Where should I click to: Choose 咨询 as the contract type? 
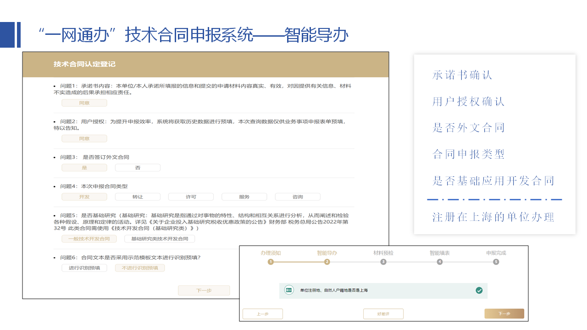tap(298, 197)
